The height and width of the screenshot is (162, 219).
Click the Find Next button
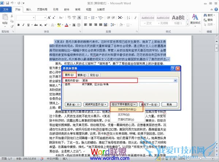coord(149,104)
